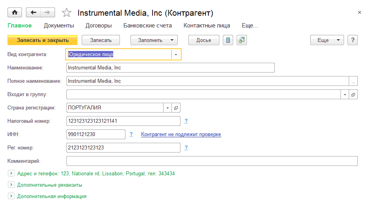Go to the home page icon
Viewport: 368px width, 211px height.
tap(15, 13)
